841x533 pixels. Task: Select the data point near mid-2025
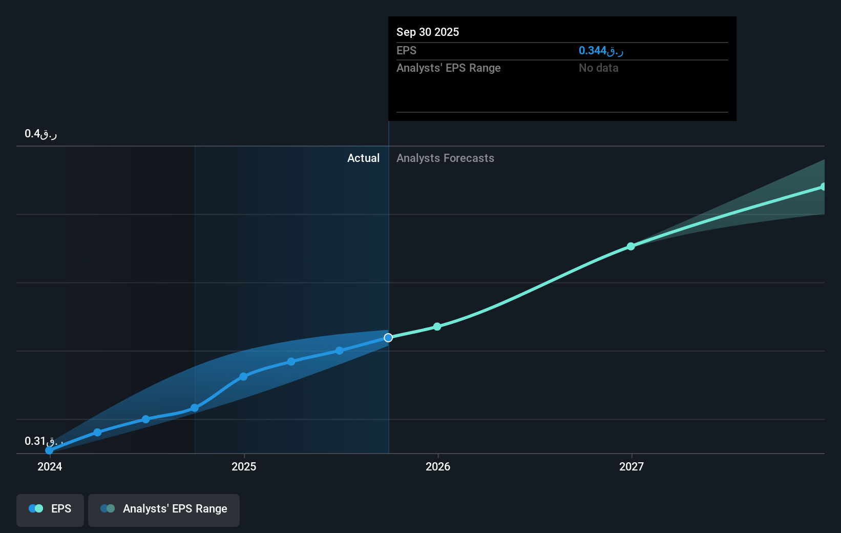click(x=291, y=362)
